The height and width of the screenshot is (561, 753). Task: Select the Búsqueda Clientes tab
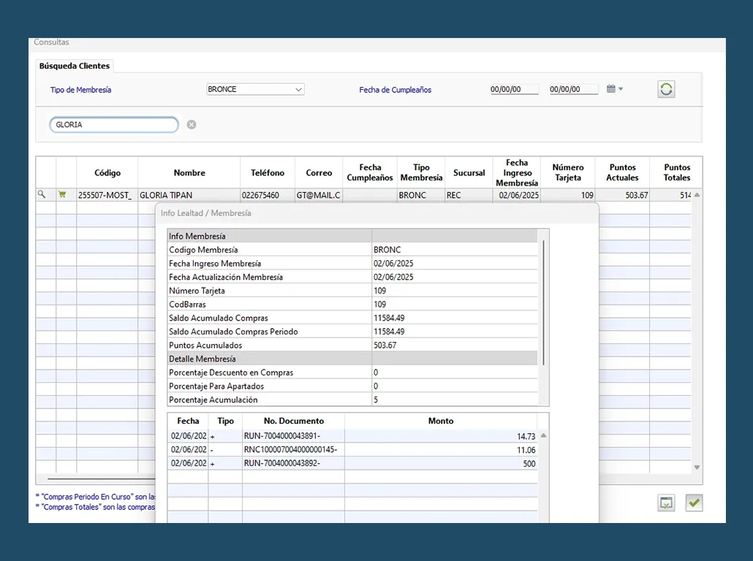(75, 66)
